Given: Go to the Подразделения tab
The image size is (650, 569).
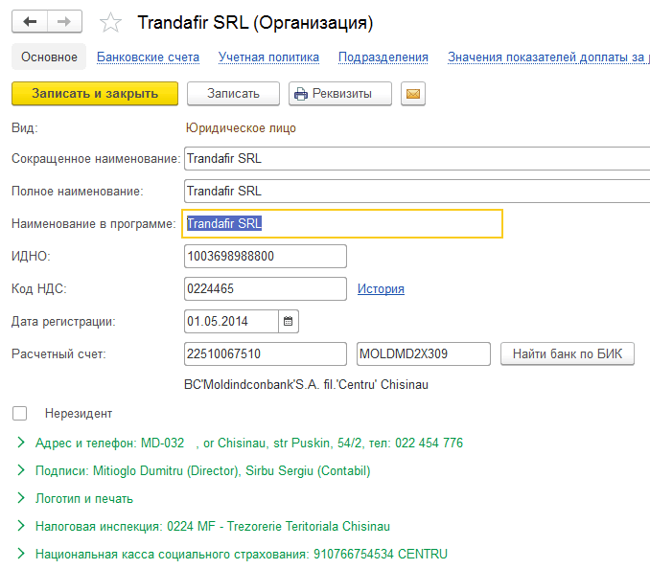Looking at the screenshot, I should point(383,57).
